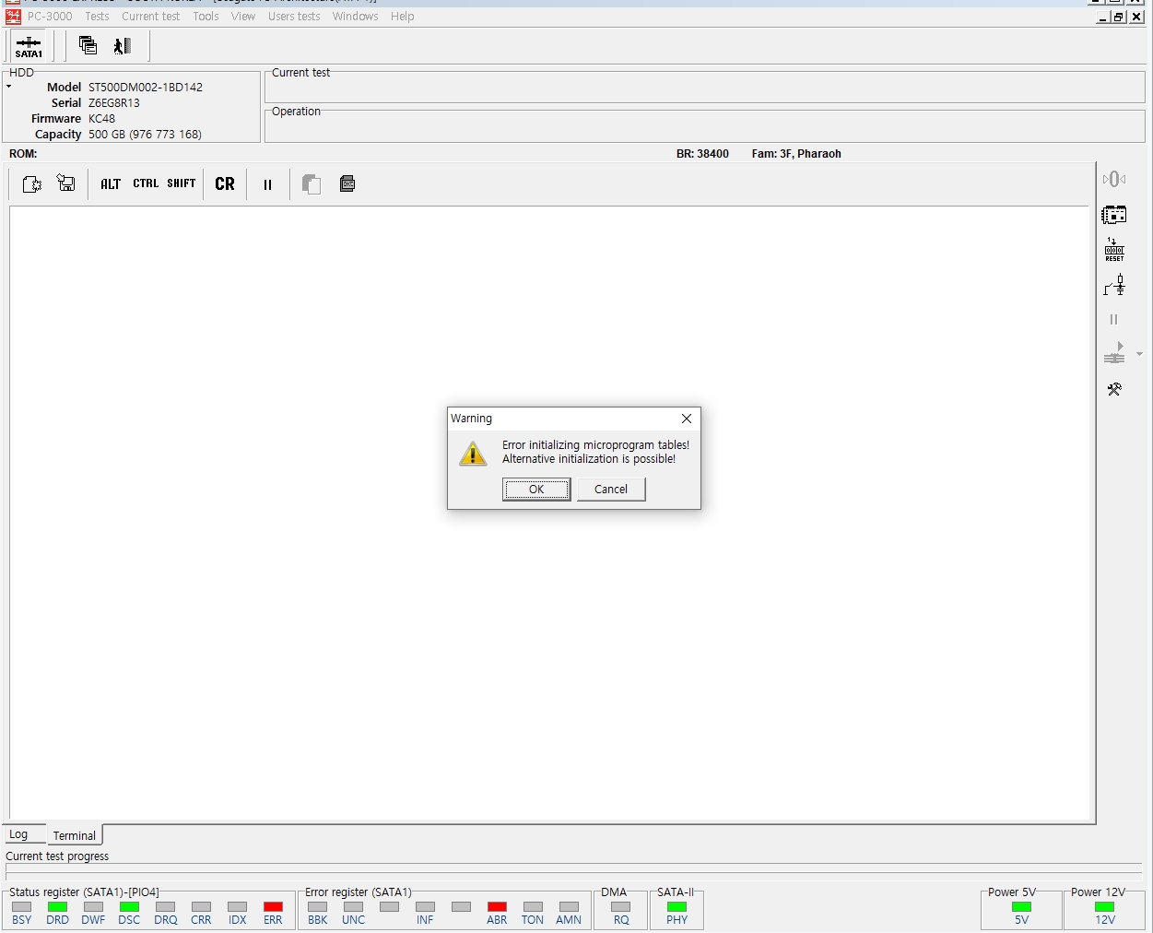Click the PC-3000 application logo icon
1153x933 pixels.
13,17
